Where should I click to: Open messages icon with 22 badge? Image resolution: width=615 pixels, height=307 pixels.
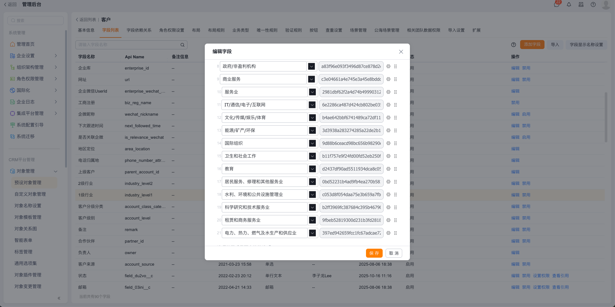tap(557, 4)
